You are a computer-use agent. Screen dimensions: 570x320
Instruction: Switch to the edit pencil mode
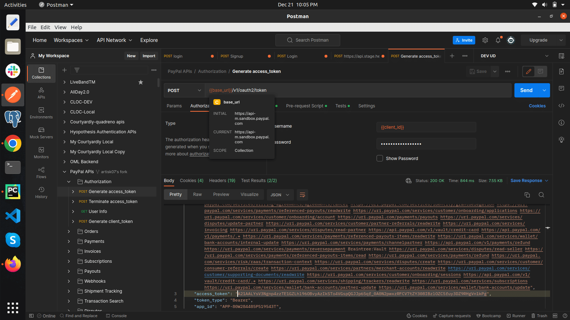529,71
